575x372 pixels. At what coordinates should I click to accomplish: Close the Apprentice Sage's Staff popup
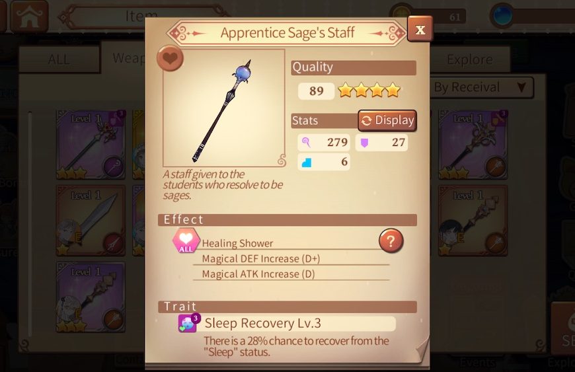420,29
